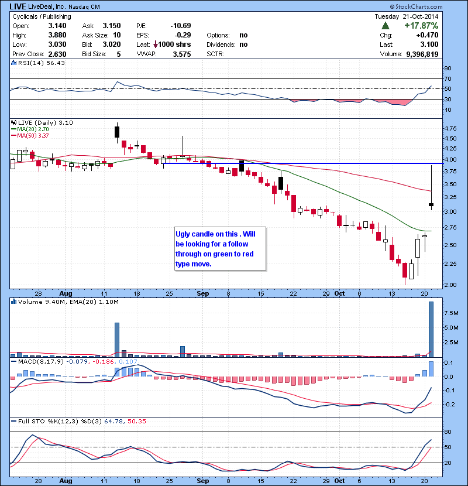
Task: Click the Aug label on price chart axis
Action: click(66, 293)
